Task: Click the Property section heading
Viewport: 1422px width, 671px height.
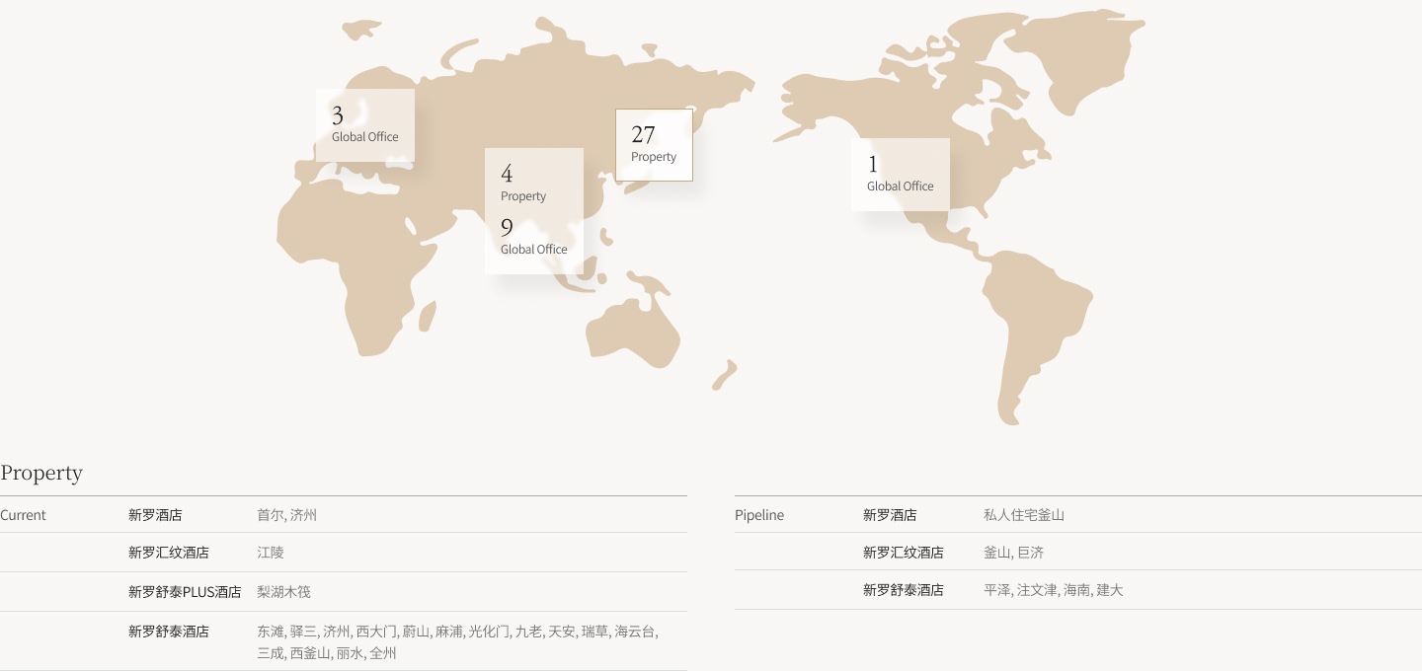Action: click(41, 473)
